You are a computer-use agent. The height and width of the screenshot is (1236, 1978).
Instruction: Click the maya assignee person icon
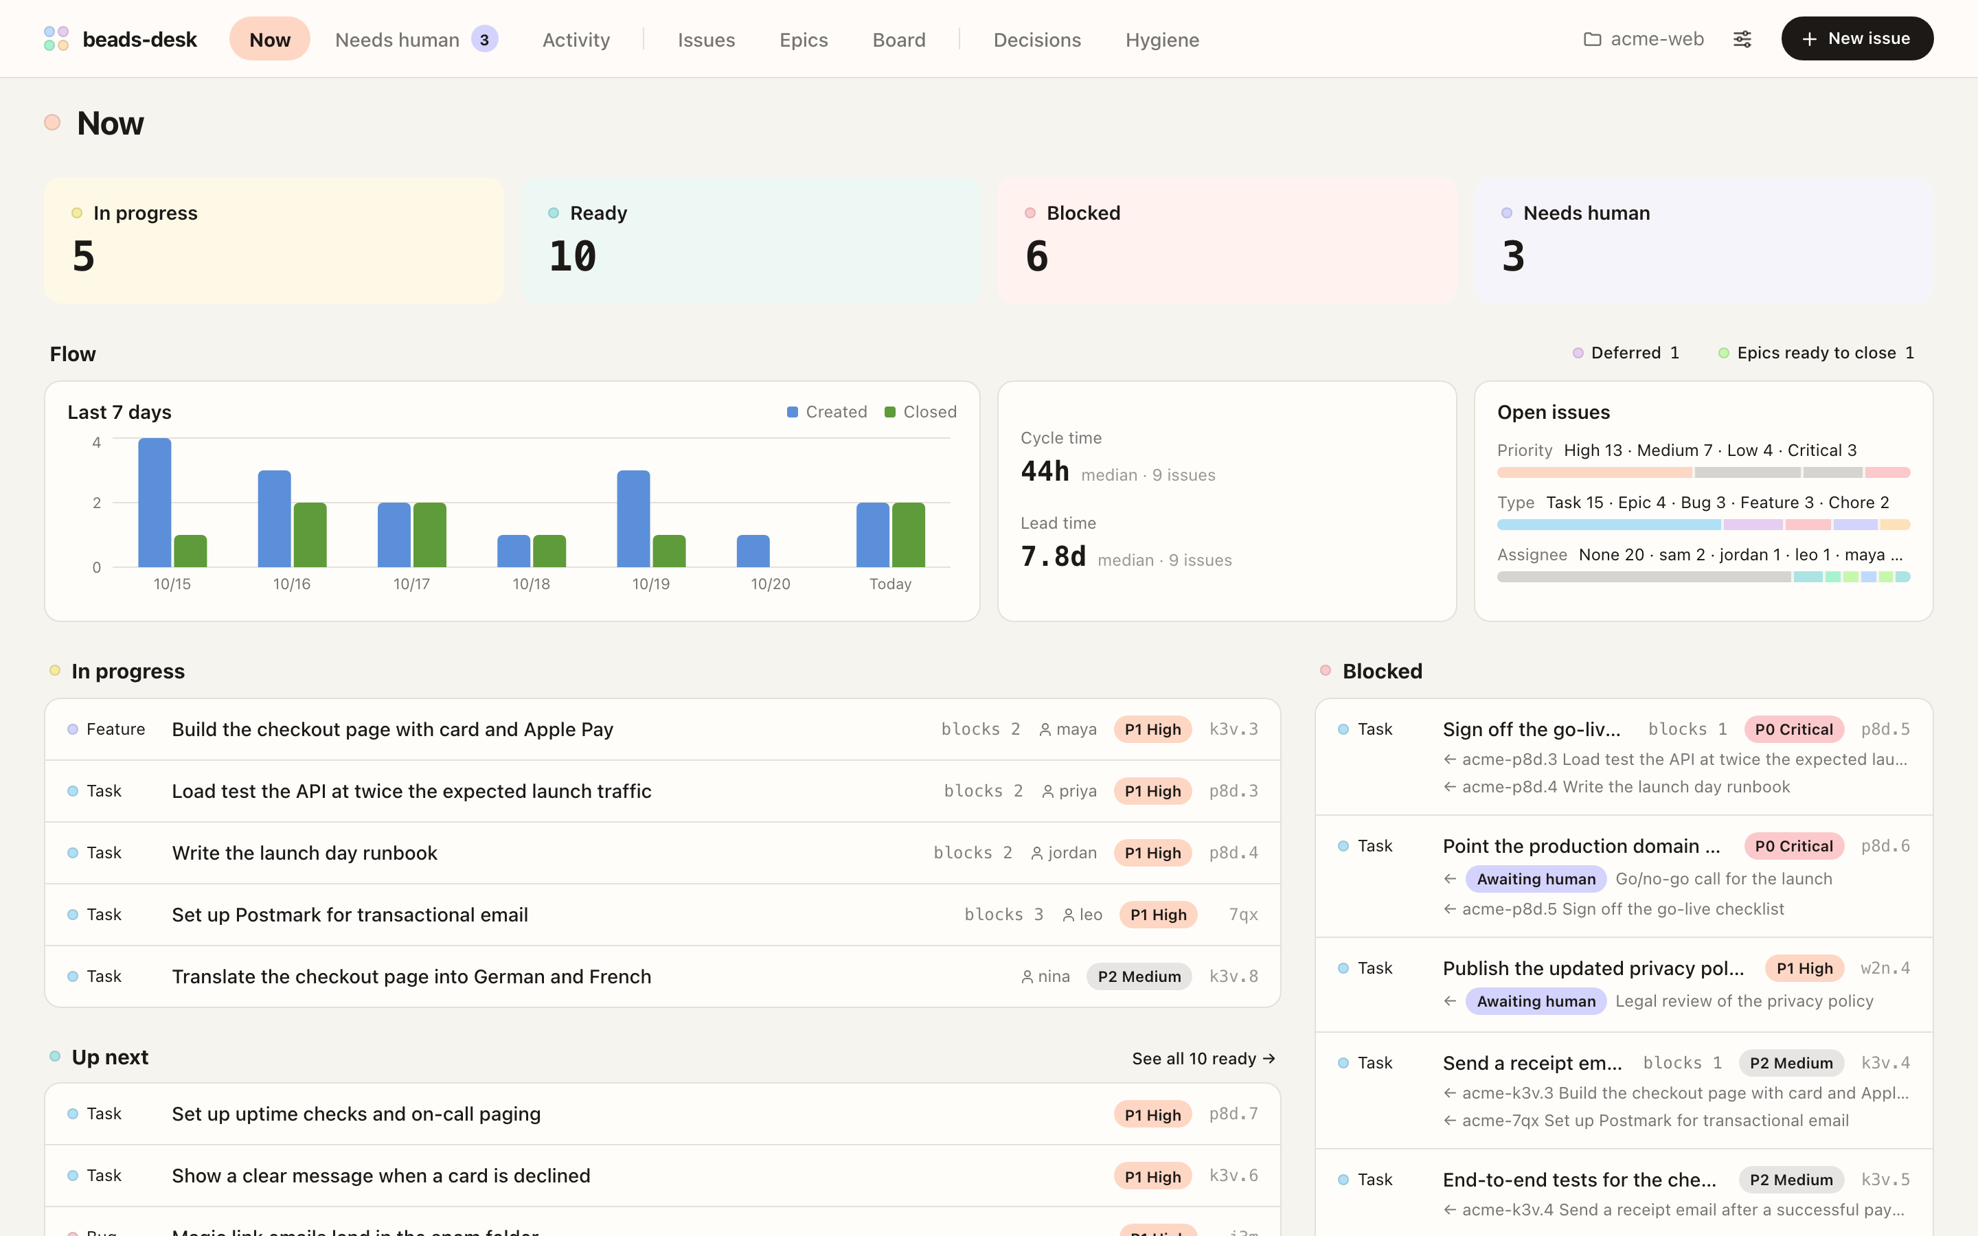point(1045,729)
